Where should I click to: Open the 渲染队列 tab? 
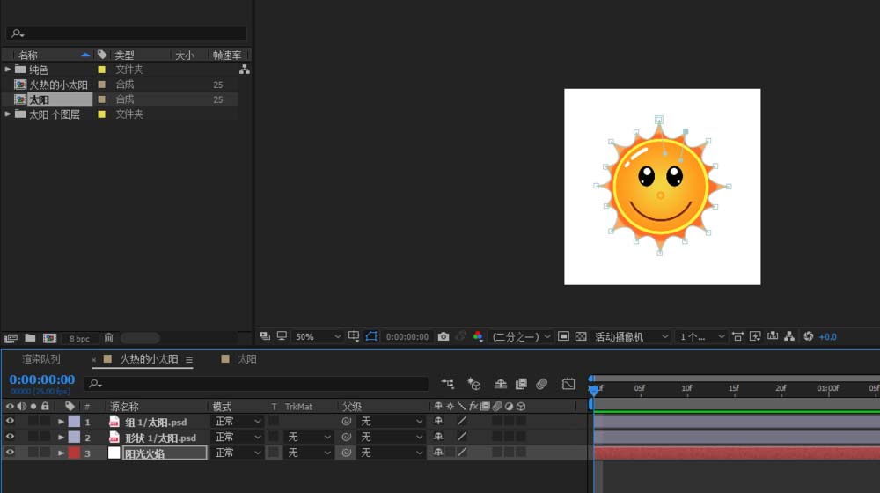[41, 359]
